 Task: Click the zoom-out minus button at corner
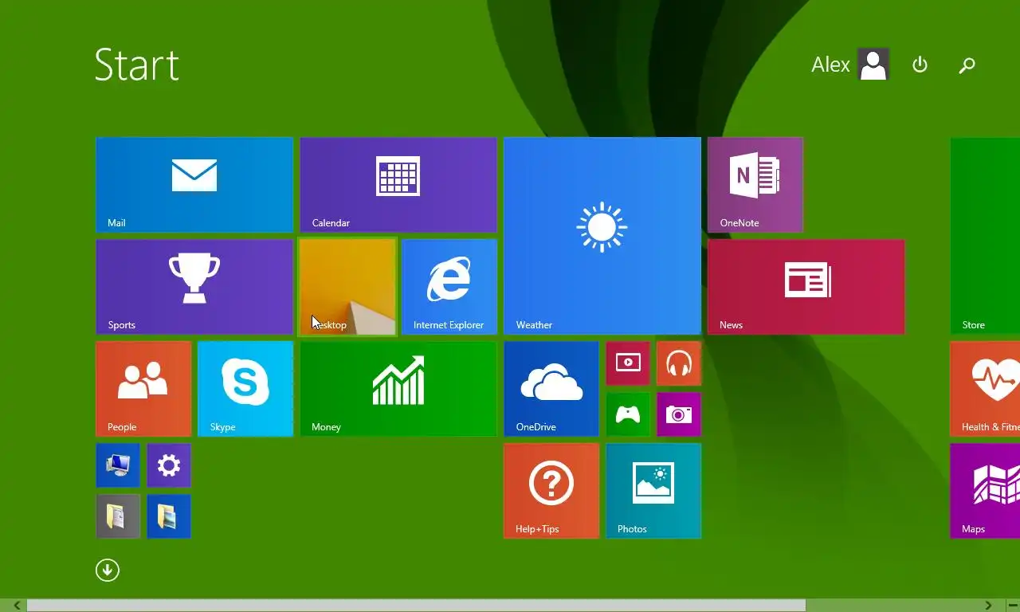tap(1012, 606)
